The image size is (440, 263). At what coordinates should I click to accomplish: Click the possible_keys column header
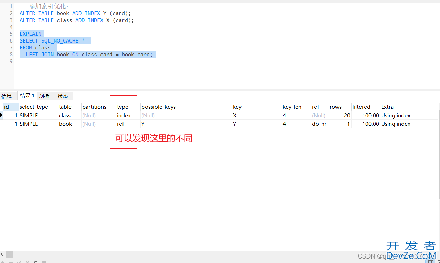click(159, 107)
